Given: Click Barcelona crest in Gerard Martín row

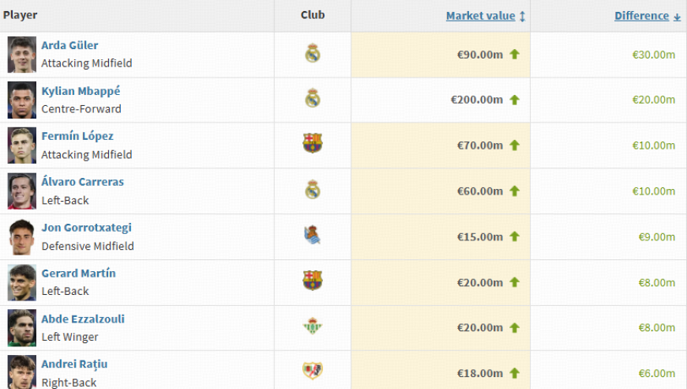Looking at the screenshot, I should click(313, 281).
